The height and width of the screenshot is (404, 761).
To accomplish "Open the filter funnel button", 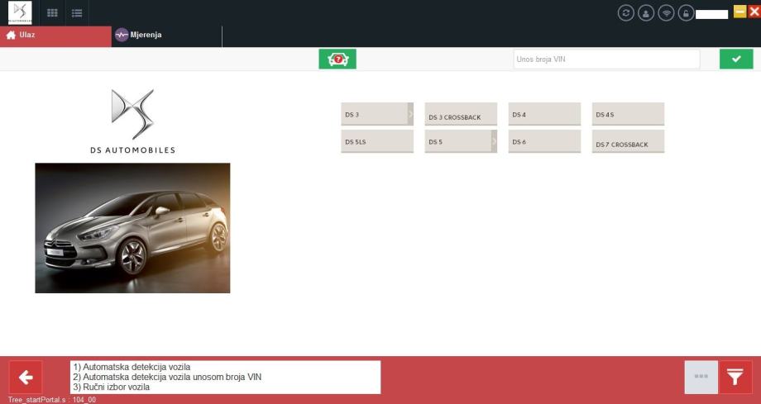I will pyautogui.click(x=735, y=377).
